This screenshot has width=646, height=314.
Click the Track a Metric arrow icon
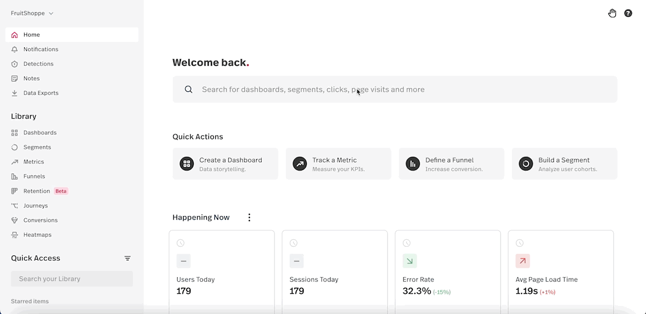click(300, 164)
